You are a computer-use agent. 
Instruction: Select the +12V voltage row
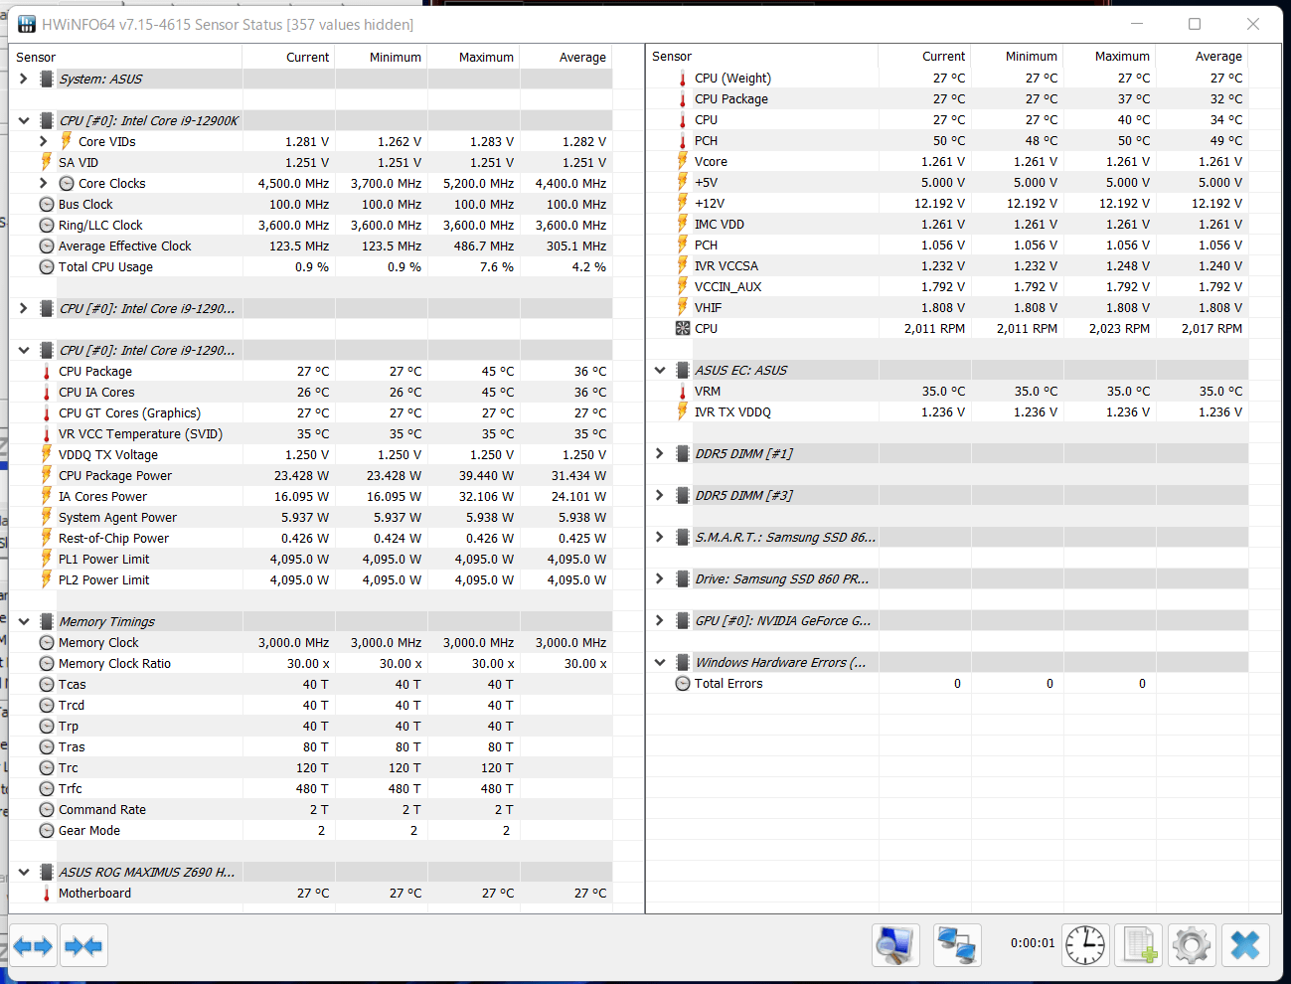pos(947,203)
